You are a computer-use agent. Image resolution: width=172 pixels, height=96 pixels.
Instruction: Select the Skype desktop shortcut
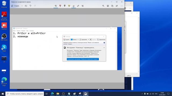4,48
